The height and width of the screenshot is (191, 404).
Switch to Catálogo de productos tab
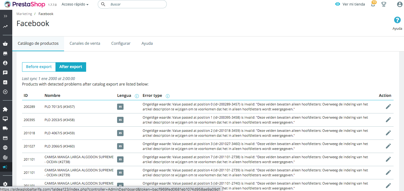click(x=38, y=44)
